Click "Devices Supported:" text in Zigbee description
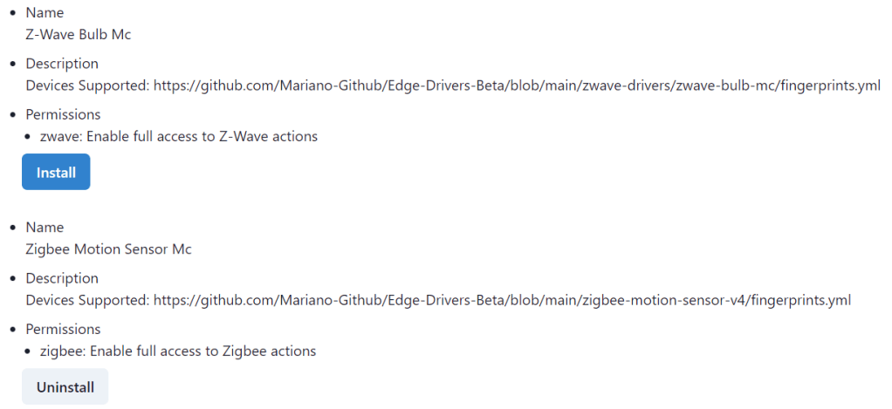The height and width of the screenshot is (409, 892). point(87,300)
